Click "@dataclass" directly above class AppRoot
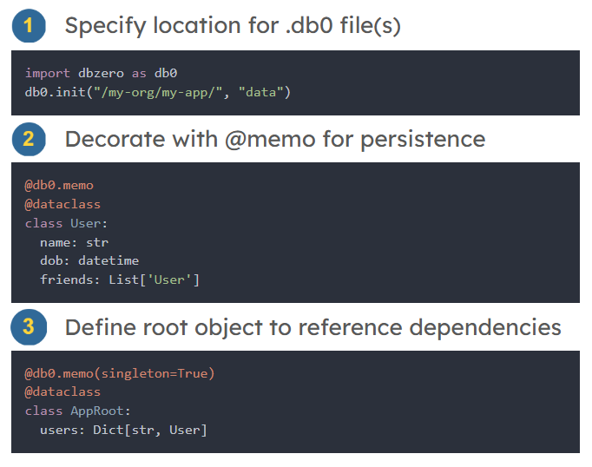Viewport: 592px width, 467px height. (x=62, y=391)
